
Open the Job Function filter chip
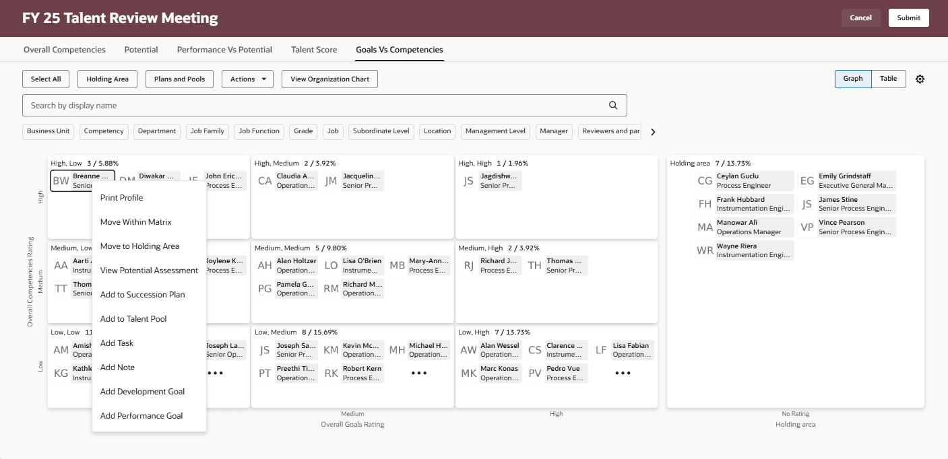(259, 131)
